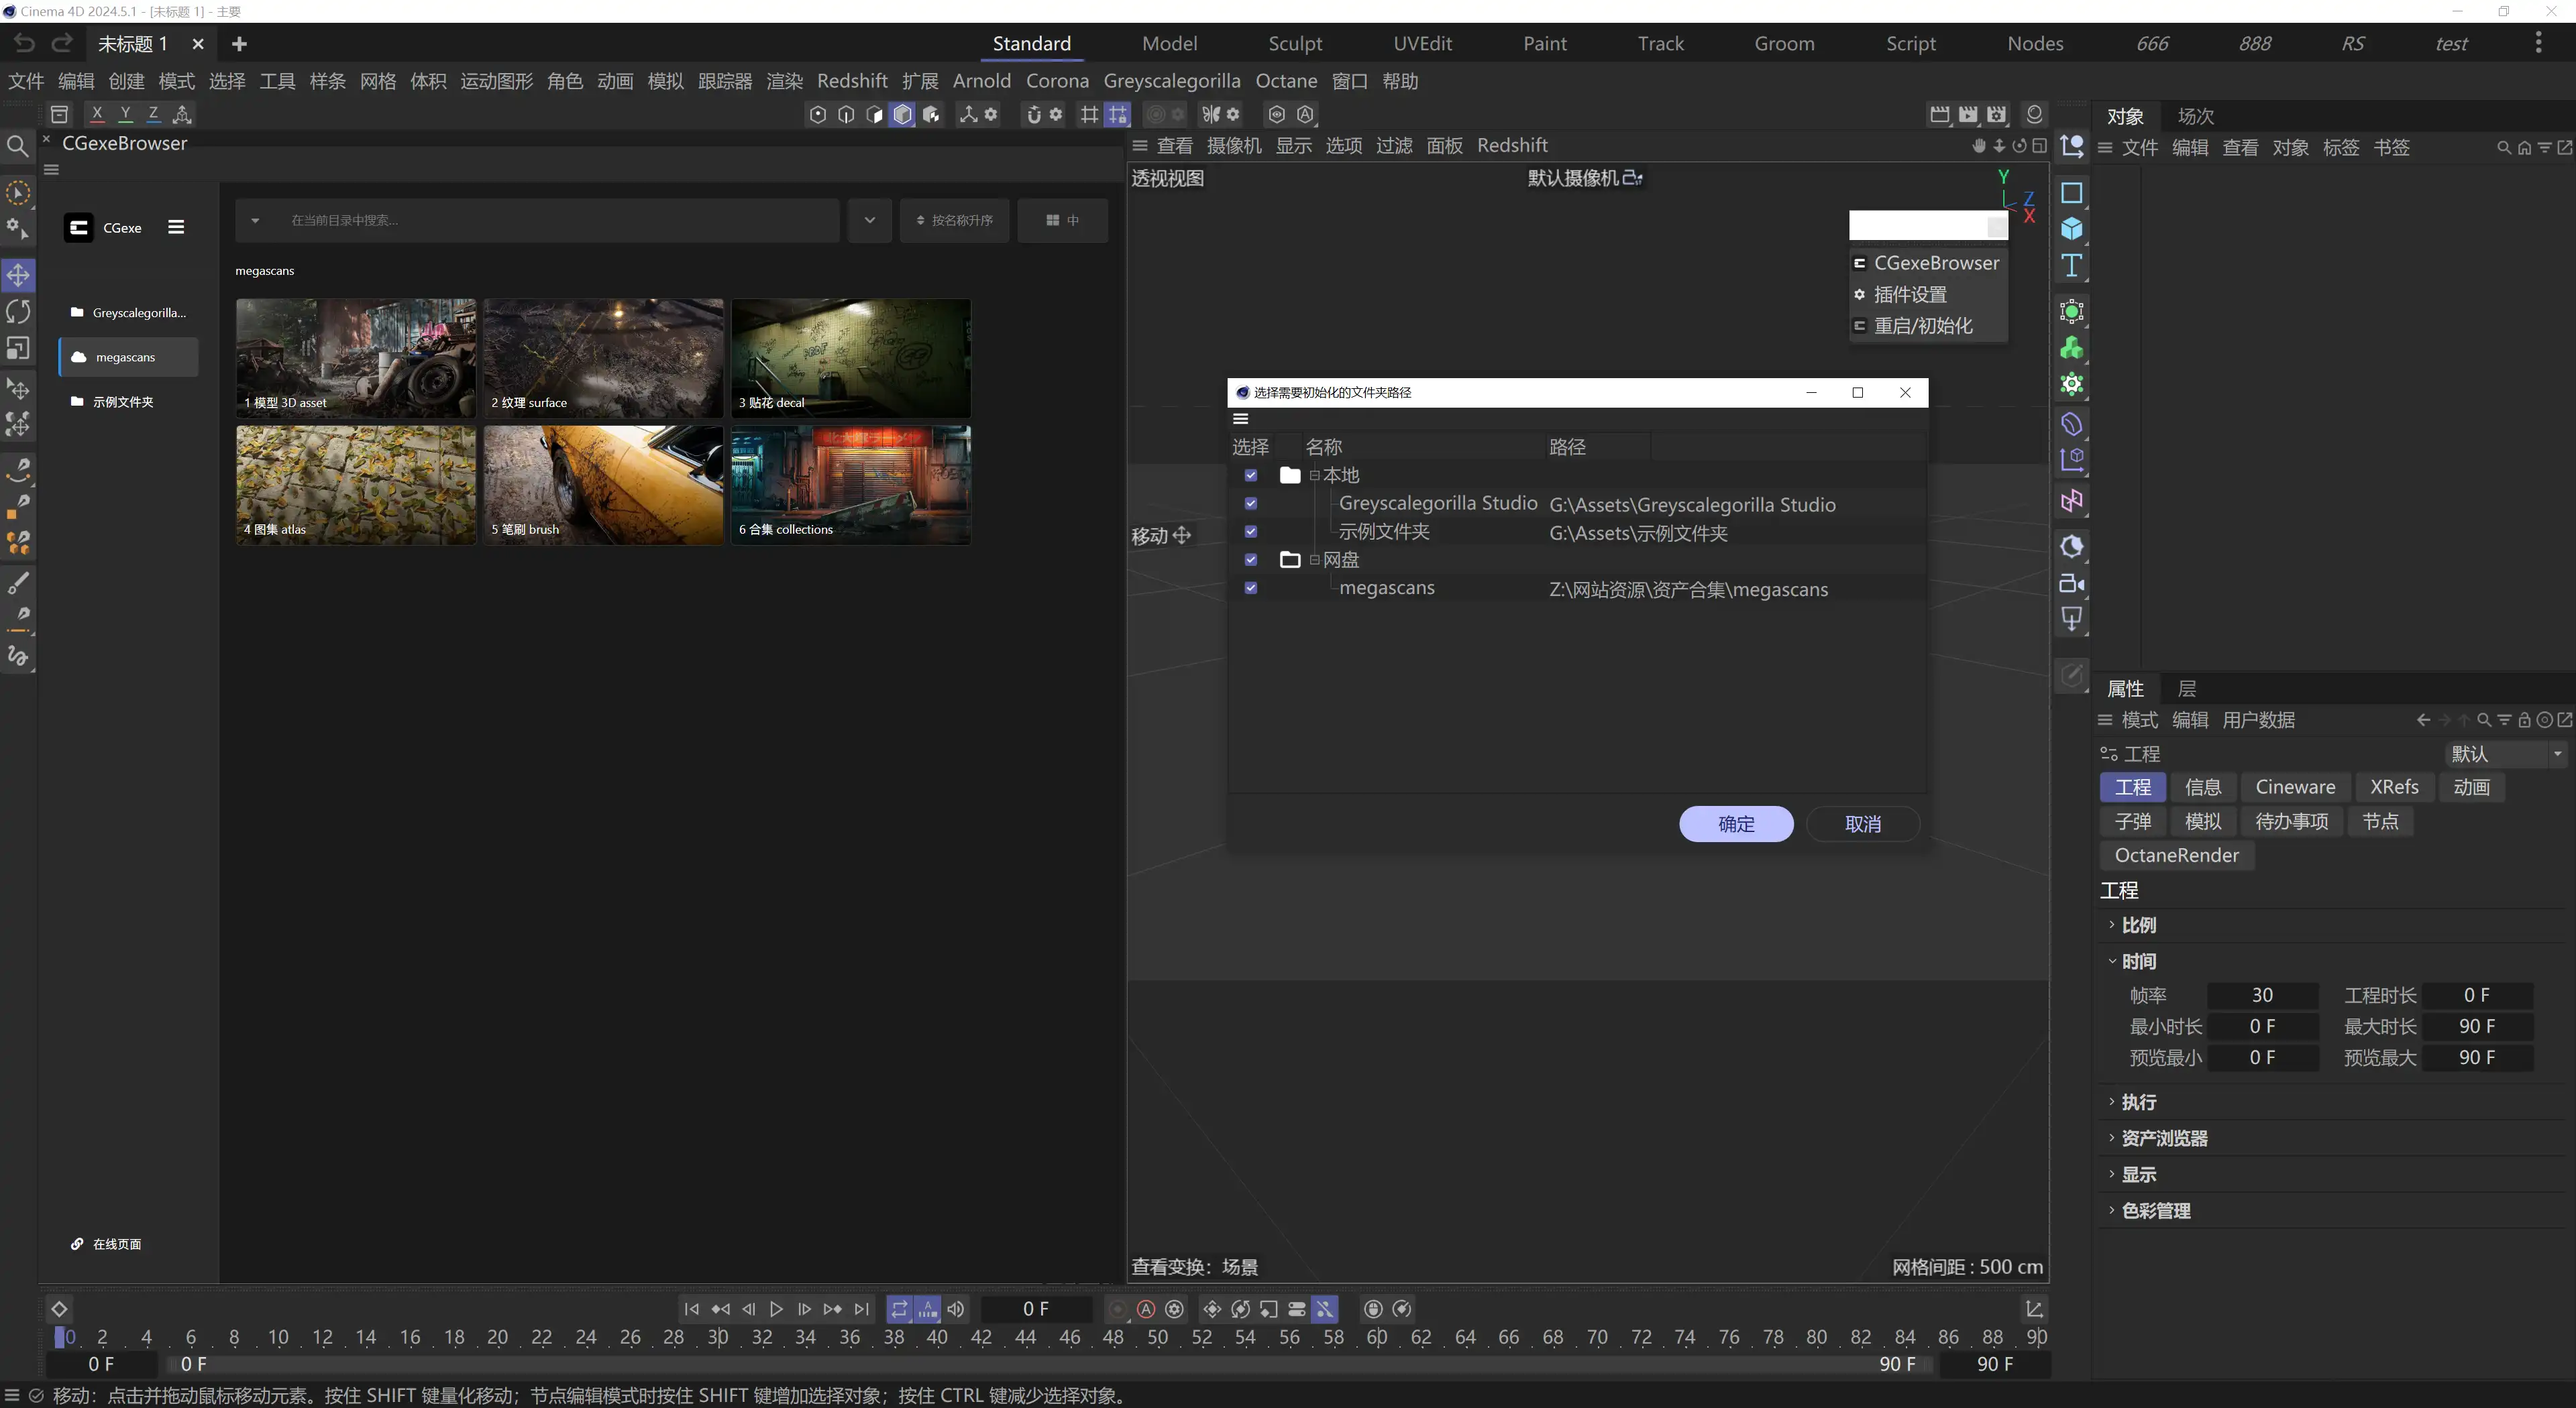Click the Camera object icon
The width and height of the screenshot is (2576, 1408).
click(2071, 583)
